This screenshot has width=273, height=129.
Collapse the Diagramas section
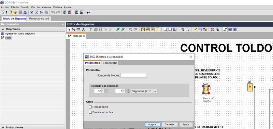tap(3, 29)
